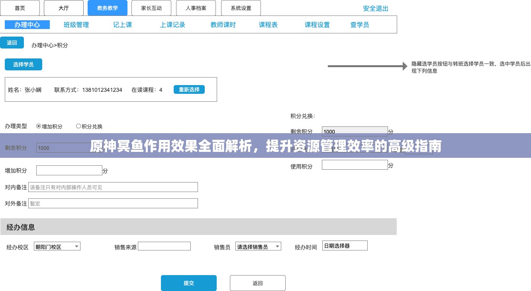Open the 系统设置 top menu

click(241, 8)
